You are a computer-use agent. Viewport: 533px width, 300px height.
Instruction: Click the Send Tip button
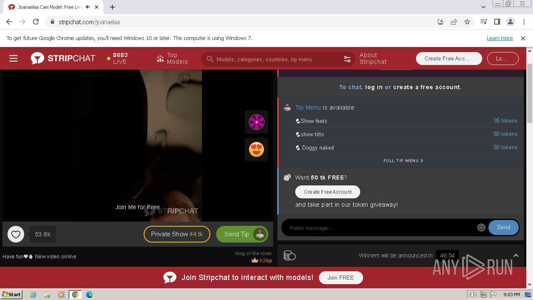coord(242,234)
